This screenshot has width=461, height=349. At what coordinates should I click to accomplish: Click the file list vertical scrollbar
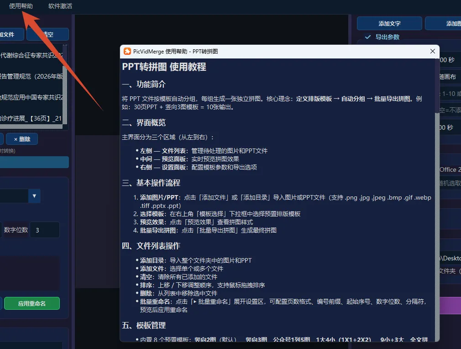coord(65,85)
